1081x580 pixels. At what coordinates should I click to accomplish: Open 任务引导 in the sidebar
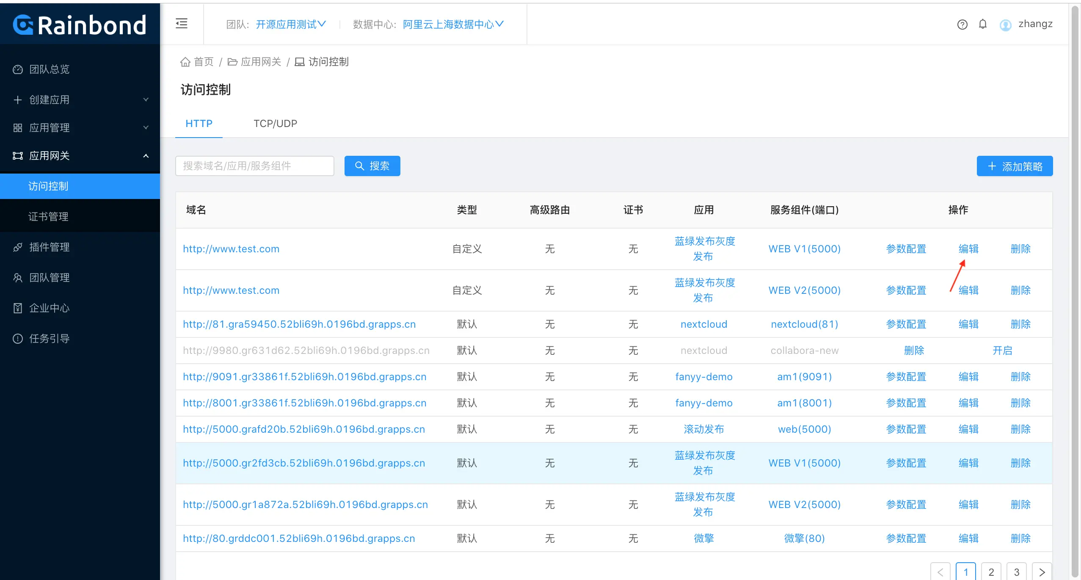pyautogui.click(x=49, y=339)
